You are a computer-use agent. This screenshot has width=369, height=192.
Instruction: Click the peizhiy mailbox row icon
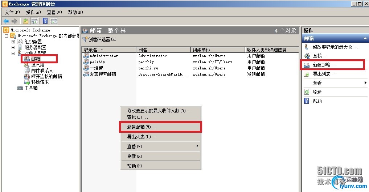[x=86, y=62]
